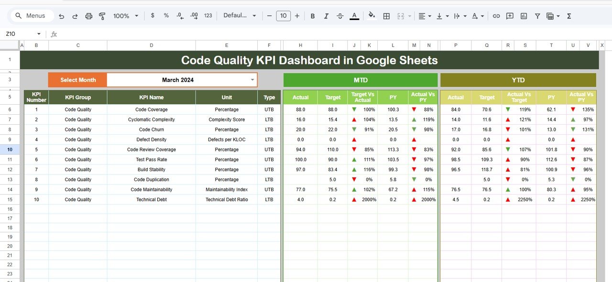Create a filter
Viewport: 612px width, 282px height.
click(x=537, y=16)
